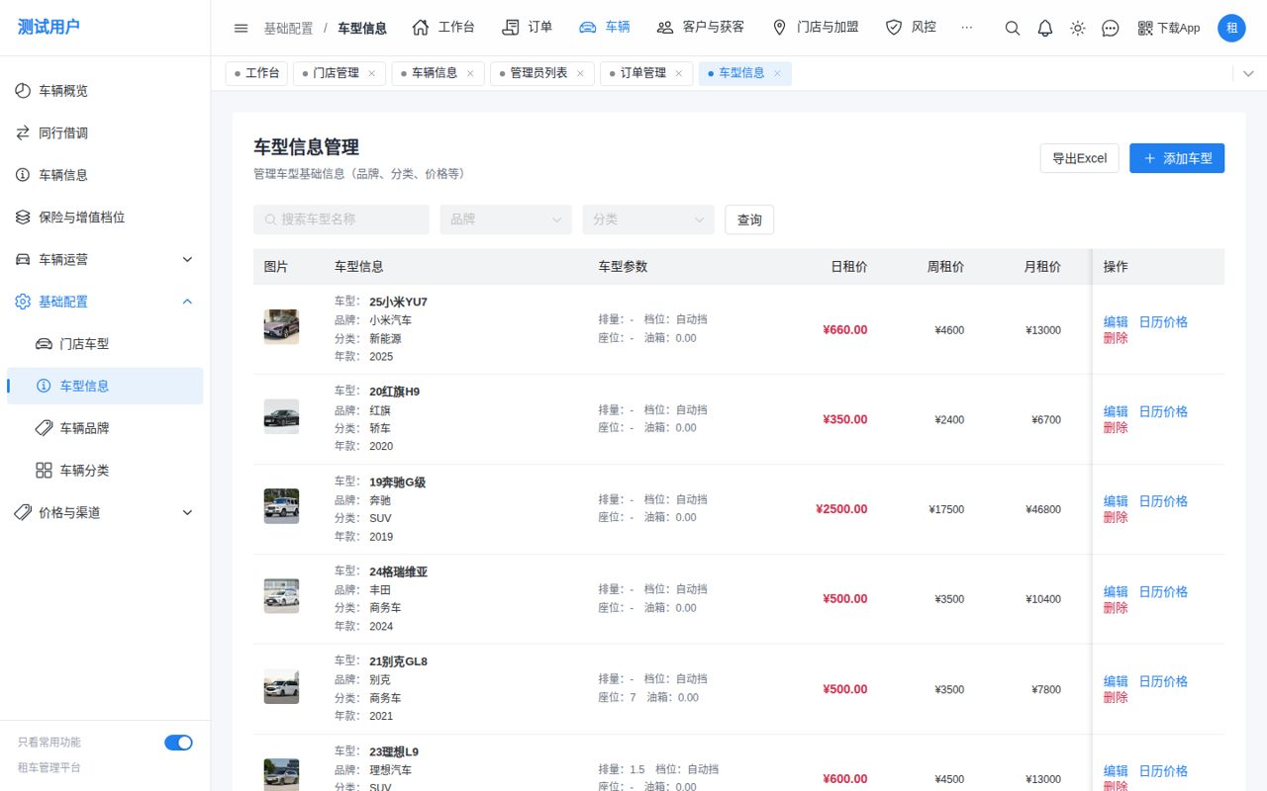Open the 工作台 top navigation menu

pos(443,28)
